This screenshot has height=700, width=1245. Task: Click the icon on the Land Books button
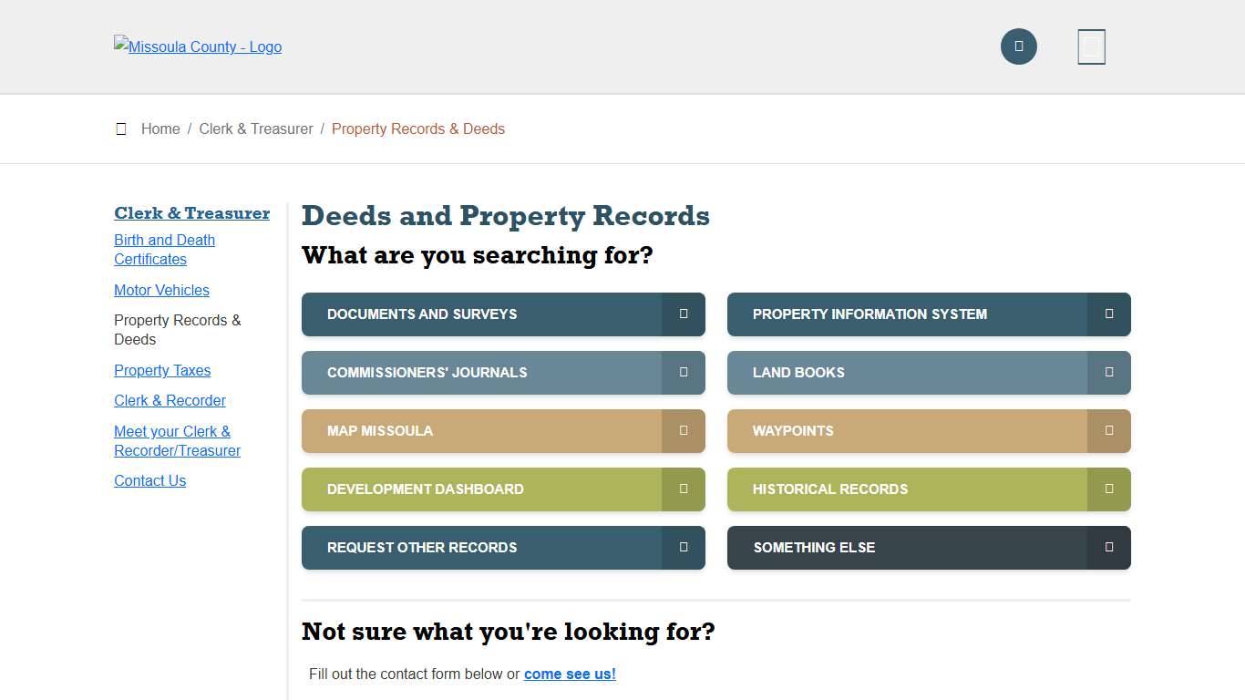coord(1108,373)
